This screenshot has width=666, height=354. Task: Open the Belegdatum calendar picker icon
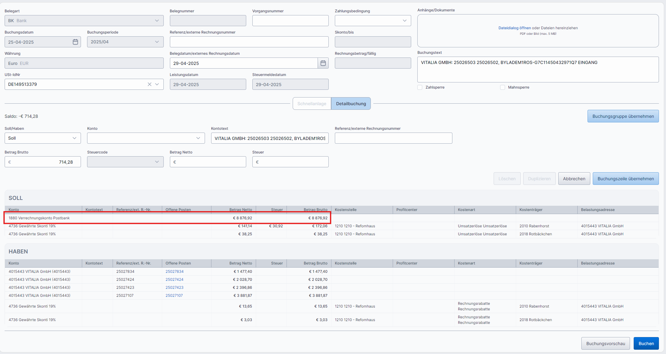coord(323,63)
